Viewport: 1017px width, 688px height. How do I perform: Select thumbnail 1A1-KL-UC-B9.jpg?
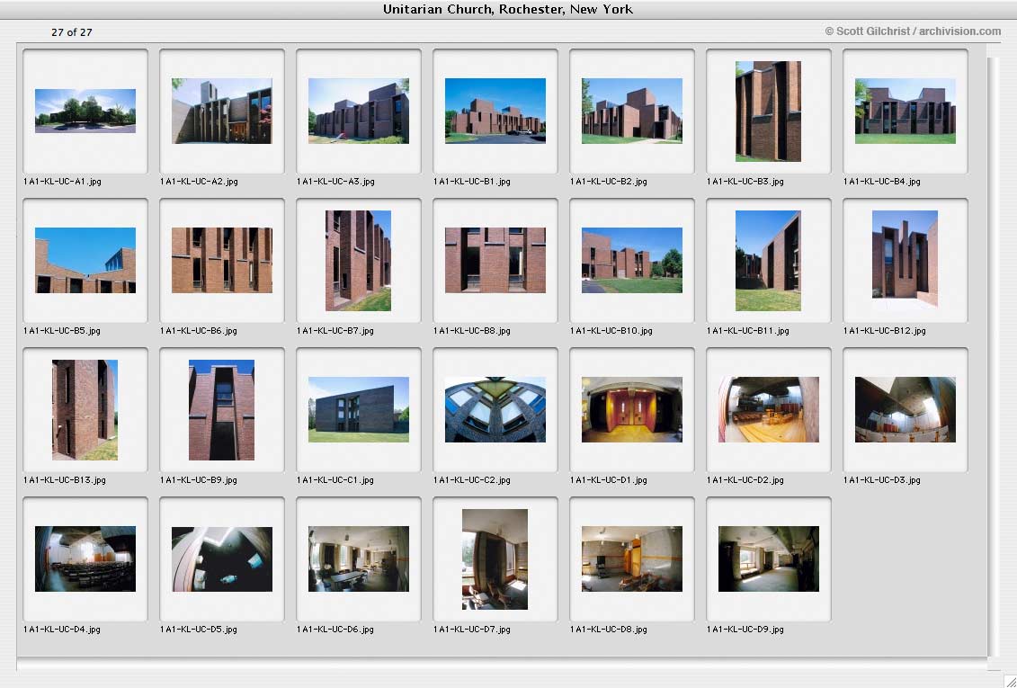click(x=222, y=410)
